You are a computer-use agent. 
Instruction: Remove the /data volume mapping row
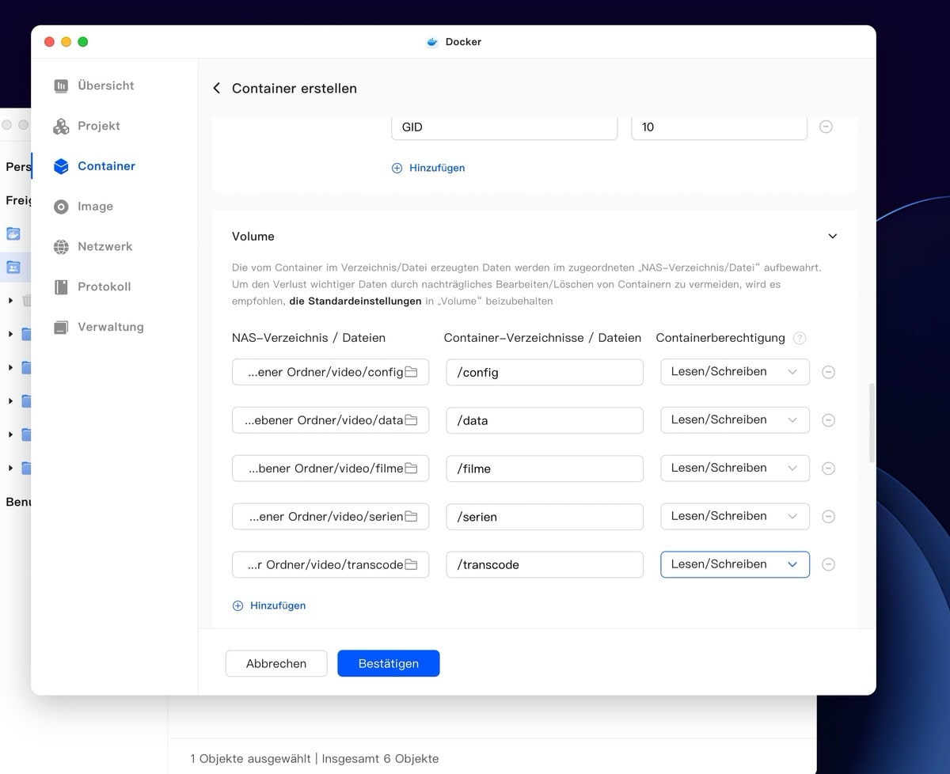828,420
